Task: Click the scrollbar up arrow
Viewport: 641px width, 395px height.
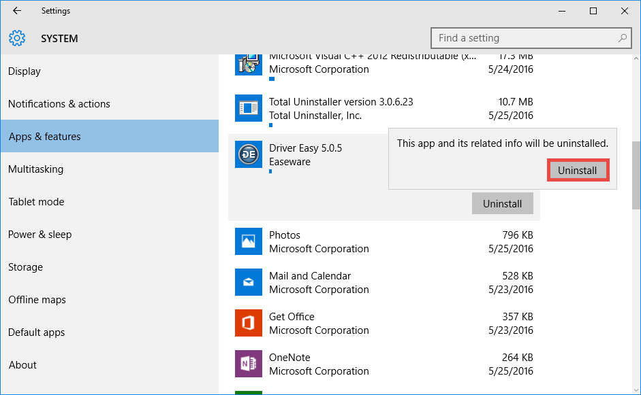Action: [636, 58]
